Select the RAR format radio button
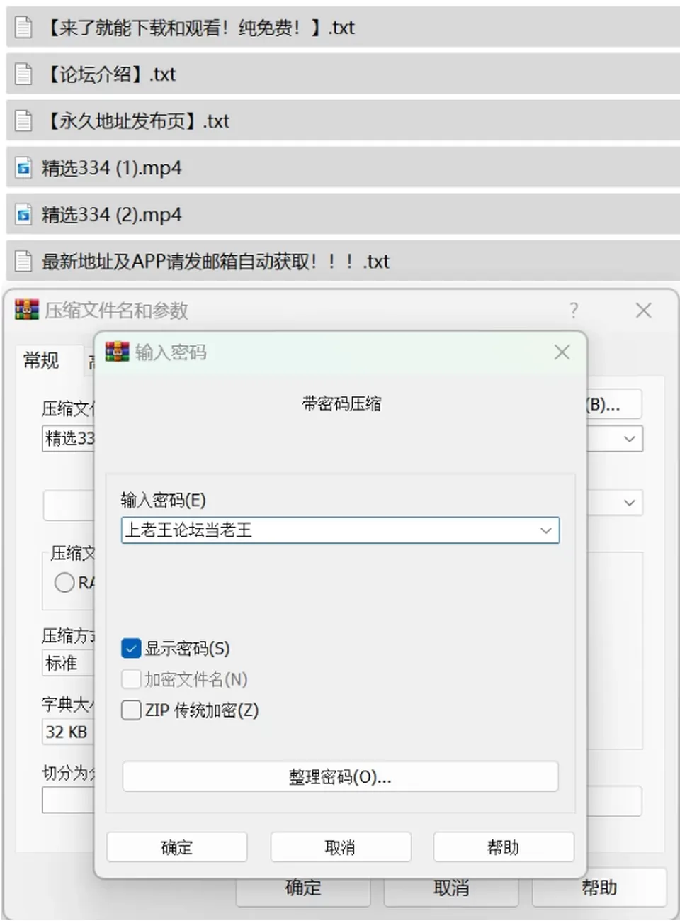Viewport: 680px width, 921px height. pyautogui.click(x=64, y=583)
